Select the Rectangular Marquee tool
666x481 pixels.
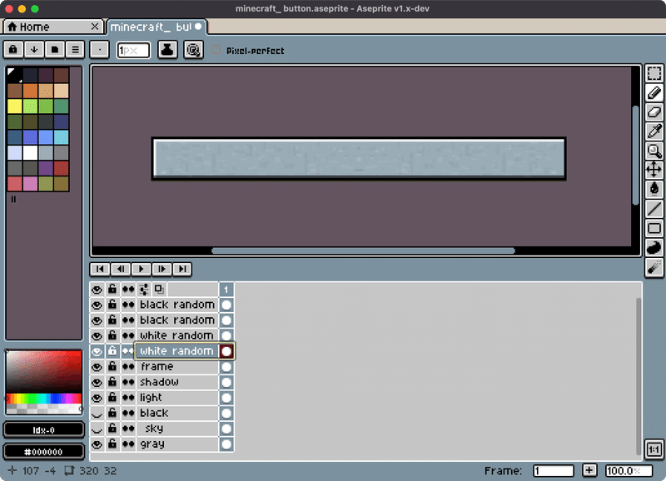pos(654,73)
